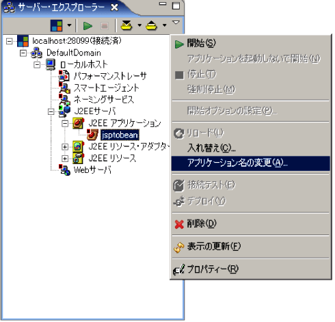
Task: Open the dropdown beside the deploy icon
Action: 139,25
